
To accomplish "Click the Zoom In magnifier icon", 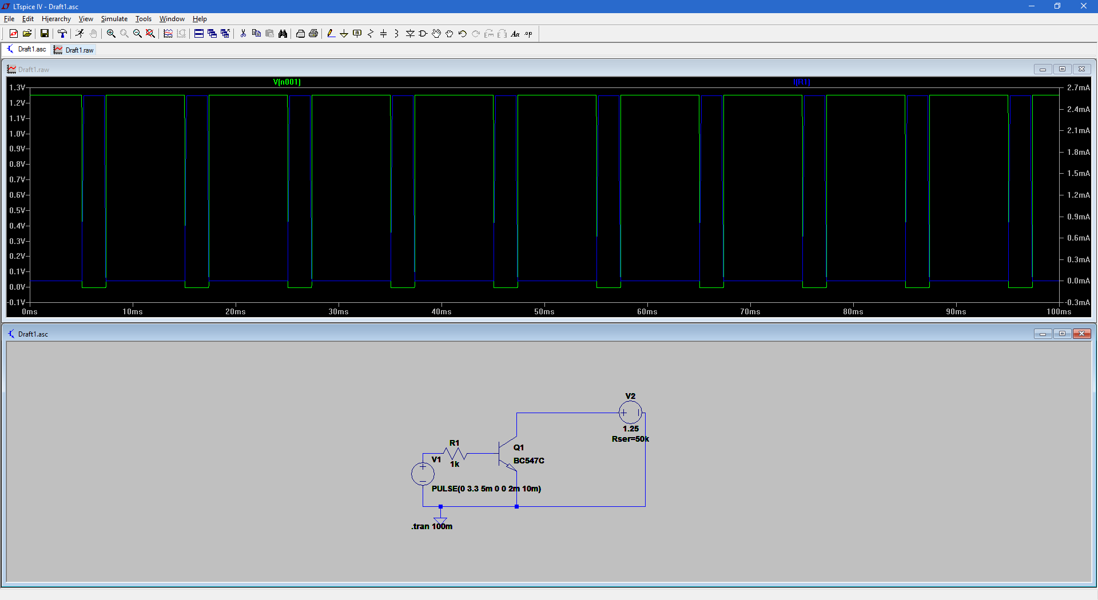I will (x=111, y=34).
